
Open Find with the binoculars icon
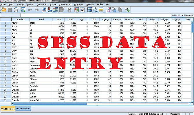pos(69,10)
